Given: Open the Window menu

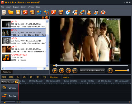Looking at the screenshot, I should click(31, 7).
